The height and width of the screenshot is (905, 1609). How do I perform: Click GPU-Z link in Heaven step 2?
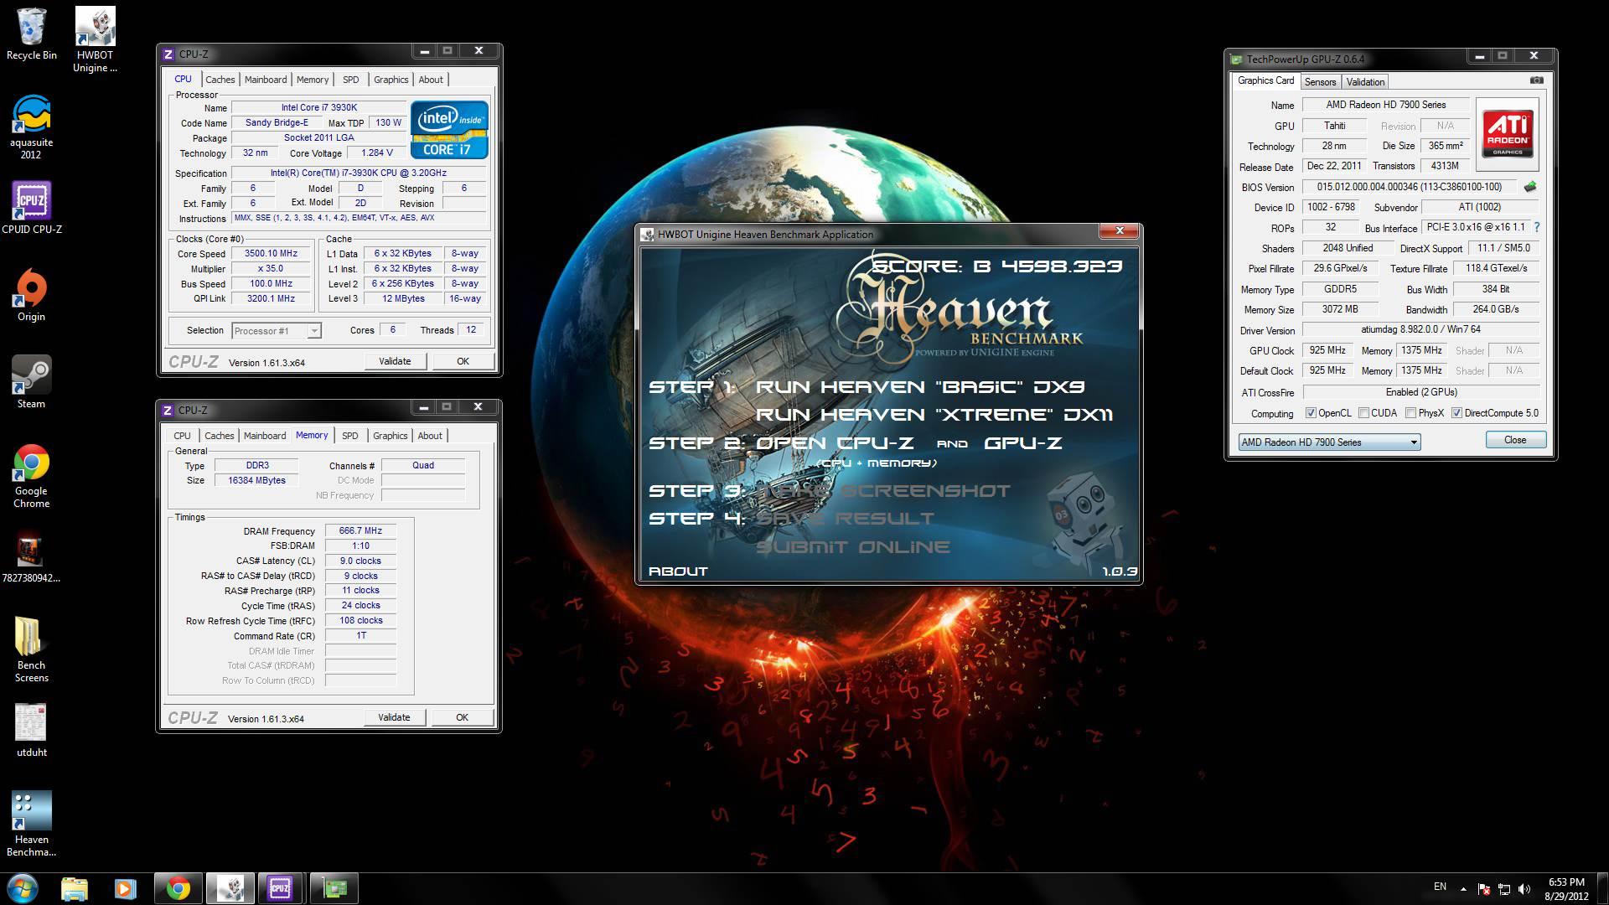tap(1022, 442)
